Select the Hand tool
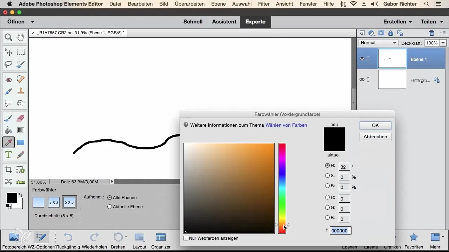Image resolution: width=449 pixels, height=252 pixels. pos(21,37)
